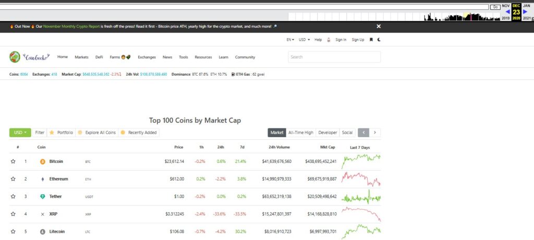This screenshot has width=534, height=240.
Task: Open the Exchanges menu
Action: [147, 57]
